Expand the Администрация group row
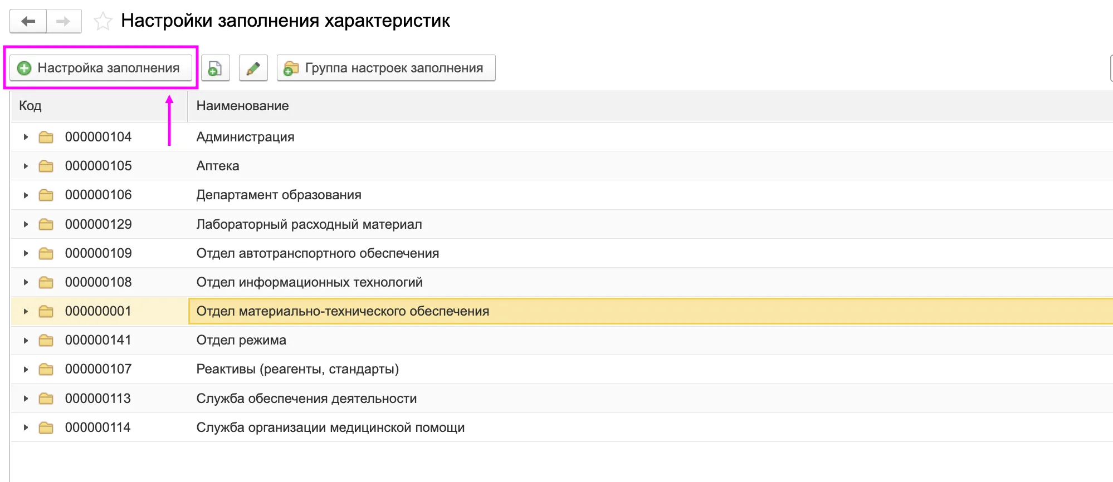Viewport: 1113px width, 482px height. point(26,137)
